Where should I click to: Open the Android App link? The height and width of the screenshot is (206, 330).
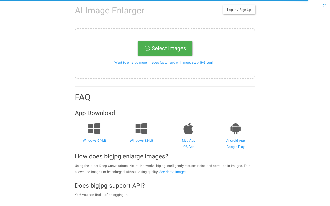236,141
